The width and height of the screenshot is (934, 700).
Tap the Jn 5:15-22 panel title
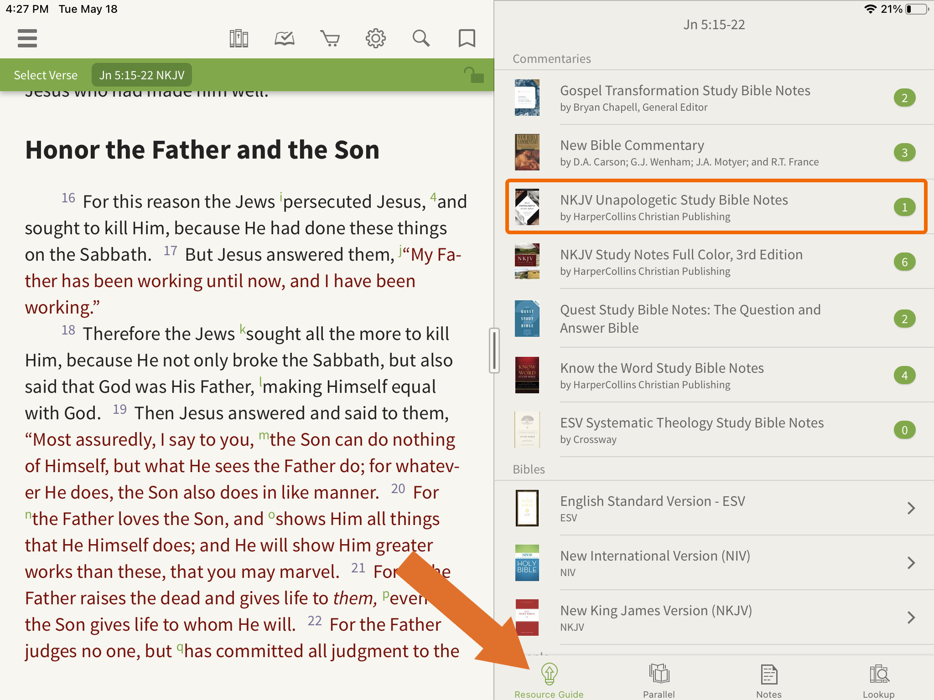pyautogui.click(x=714, y=24)
